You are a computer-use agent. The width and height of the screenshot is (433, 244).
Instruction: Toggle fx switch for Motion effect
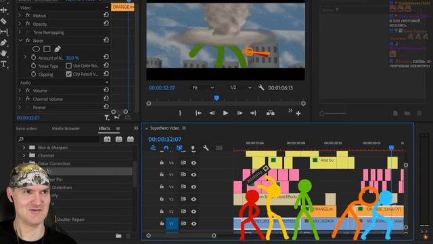pyautogui.click(x=28, y=16)
